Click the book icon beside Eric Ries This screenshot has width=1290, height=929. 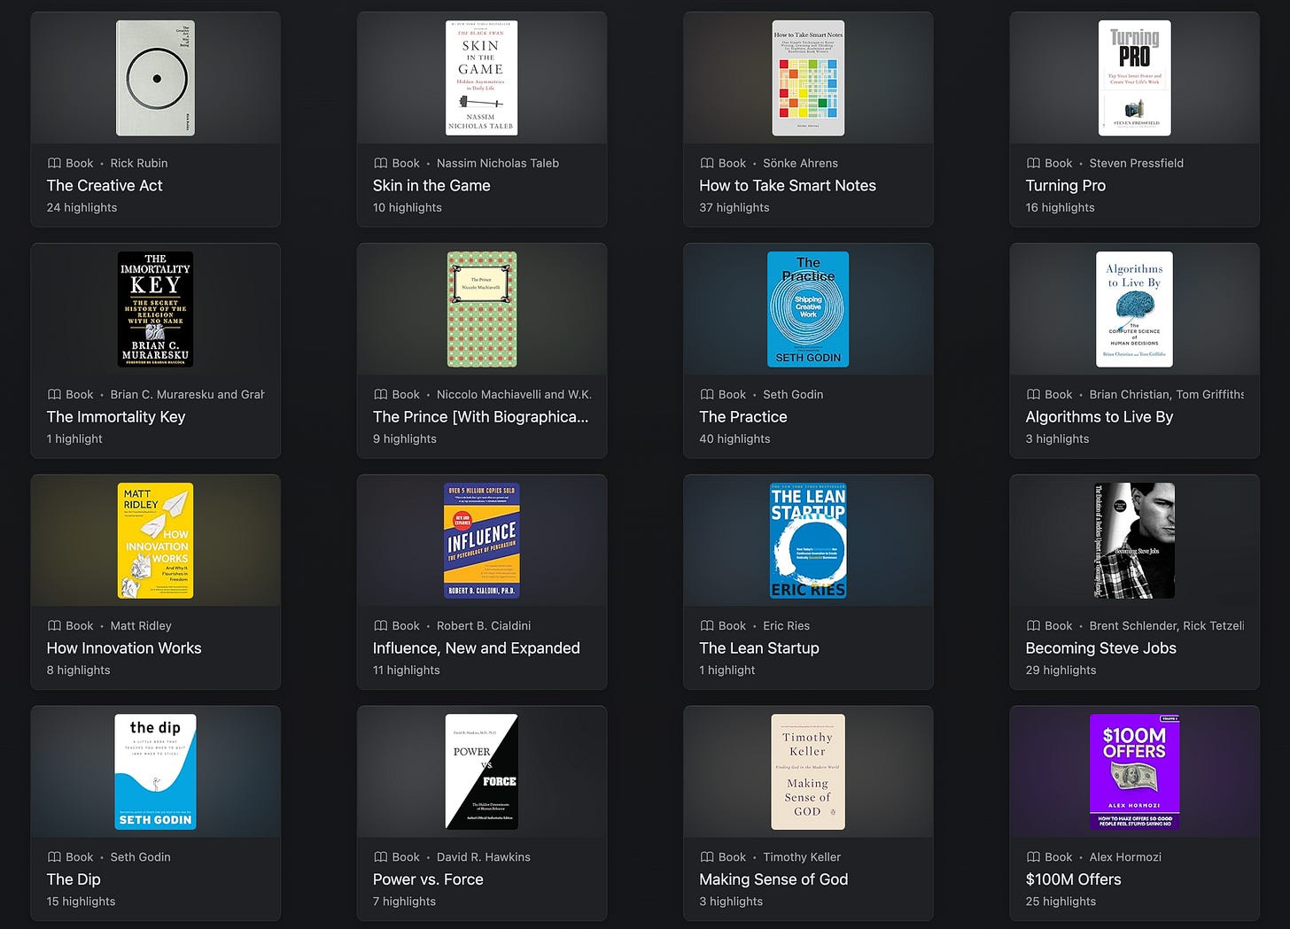[x=707, y=625]
